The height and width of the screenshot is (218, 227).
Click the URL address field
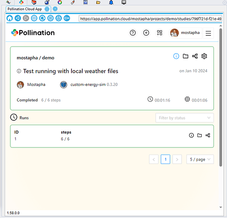coord(150,19)
